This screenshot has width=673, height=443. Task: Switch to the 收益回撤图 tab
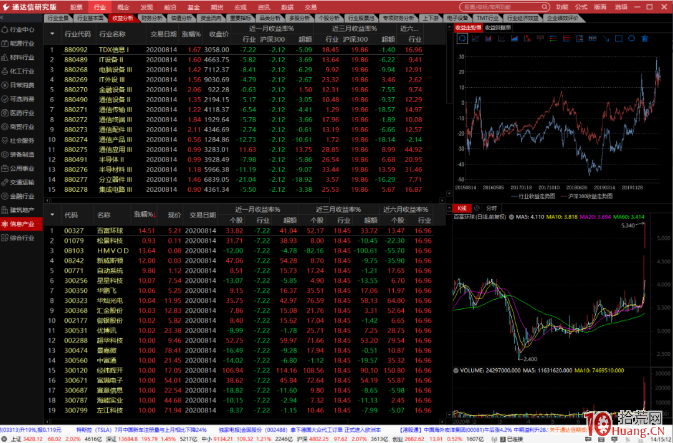pos(498,27)
